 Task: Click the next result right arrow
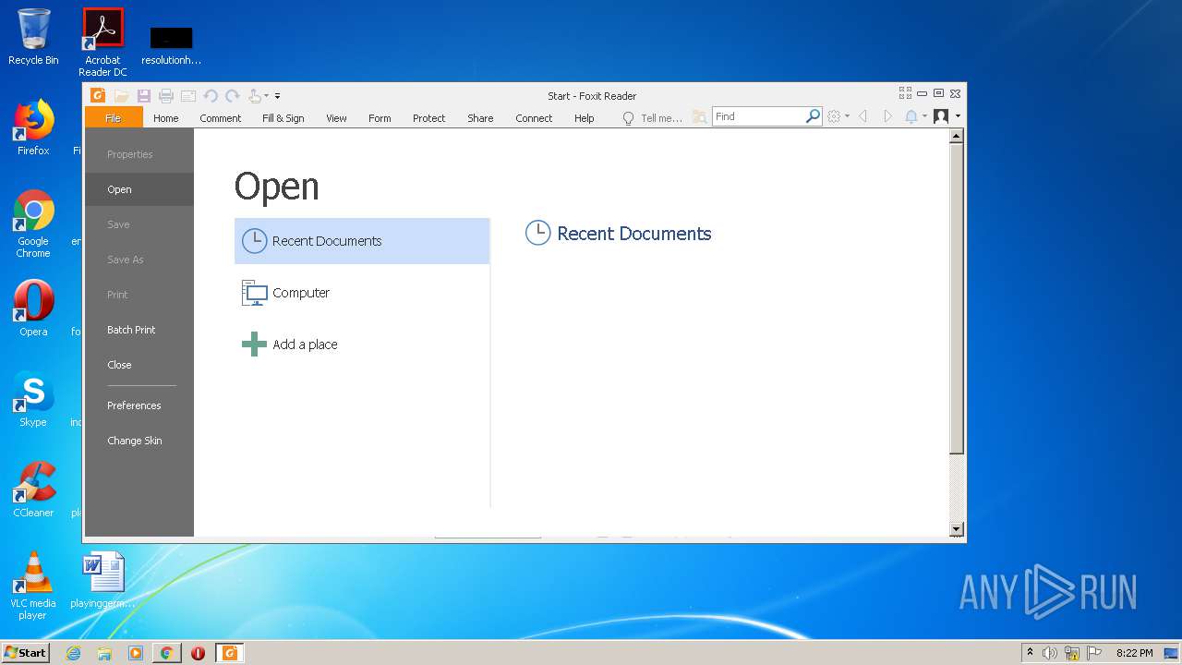click(x=888, y=116)
